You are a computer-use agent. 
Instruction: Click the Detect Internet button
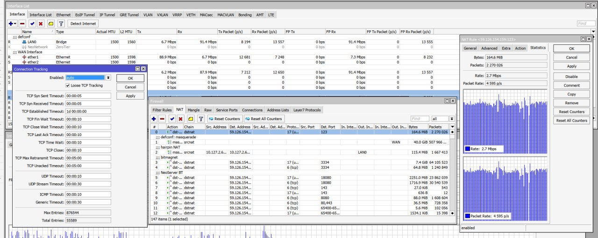(83, 23)
